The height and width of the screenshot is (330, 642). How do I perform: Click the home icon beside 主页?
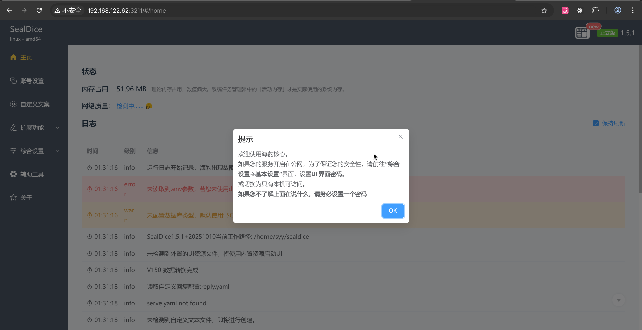(13, 57)
